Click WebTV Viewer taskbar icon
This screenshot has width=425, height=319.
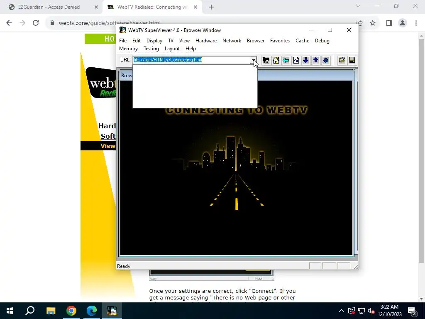(x=112, y=311)
